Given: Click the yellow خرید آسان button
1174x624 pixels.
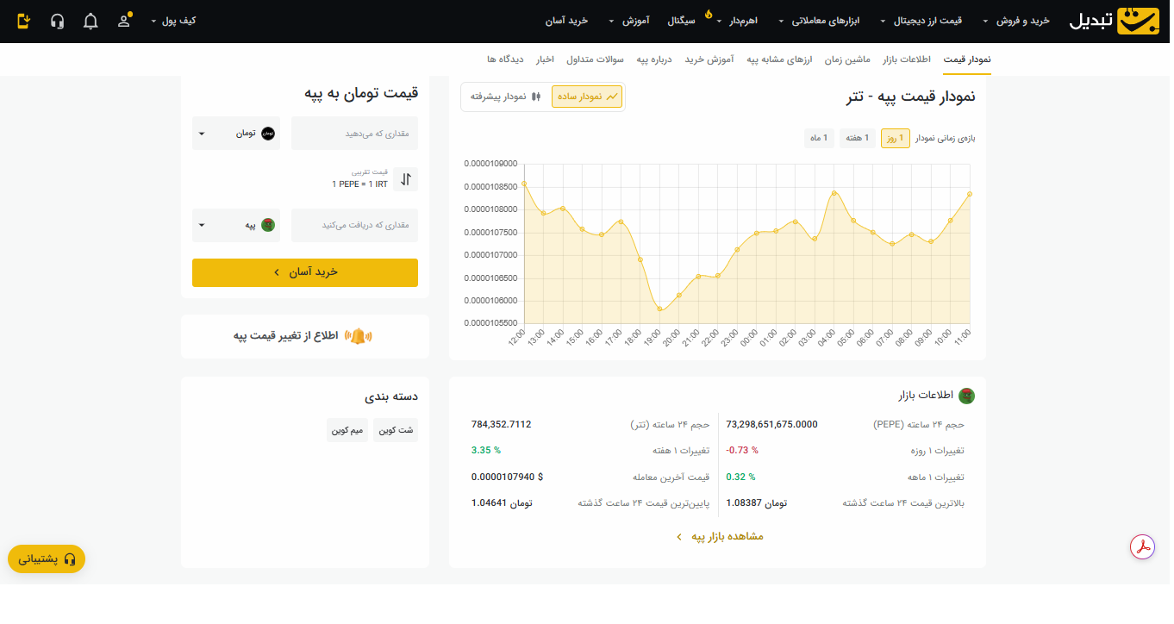Looking at the screenshot, I should (x=304, y=271).
